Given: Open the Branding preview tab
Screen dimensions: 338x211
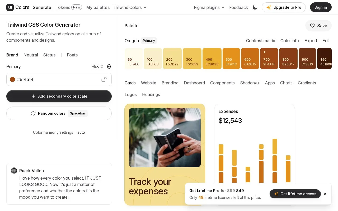Looking at the screenshot, I should [170, 83].
